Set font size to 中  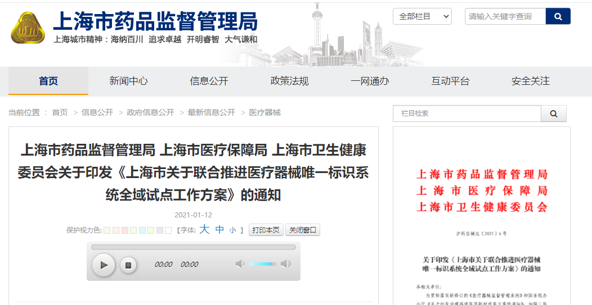[x=219, y=230]
